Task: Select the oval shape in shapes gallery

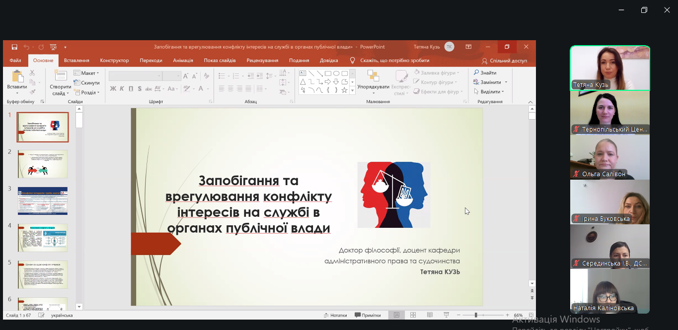Action: pyautogui.click(x=336, y=73)
